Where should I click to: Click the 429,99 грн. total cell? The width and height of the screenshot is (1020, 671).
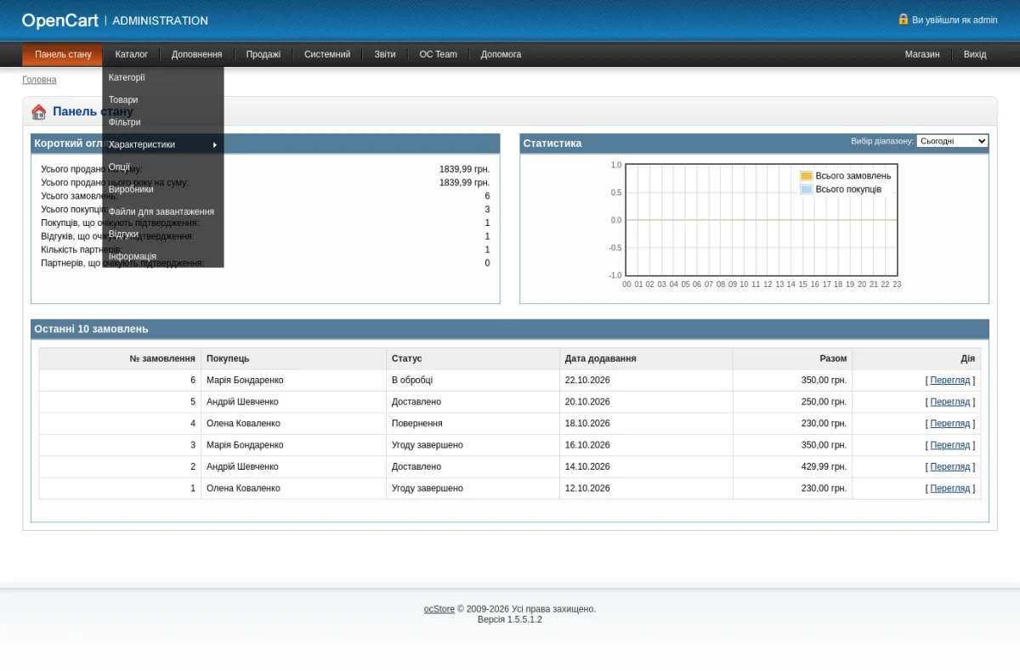point(792,467)
